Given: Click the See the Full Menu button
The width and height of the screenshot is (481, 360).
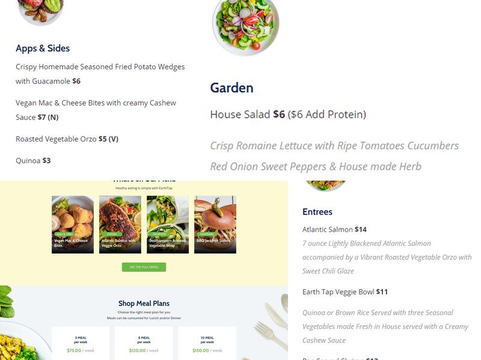Looking at the screenshot, I should coord(144,267).
